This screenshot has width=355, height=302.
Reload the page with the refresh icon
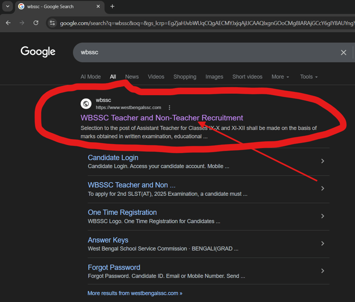click(36, 23)
